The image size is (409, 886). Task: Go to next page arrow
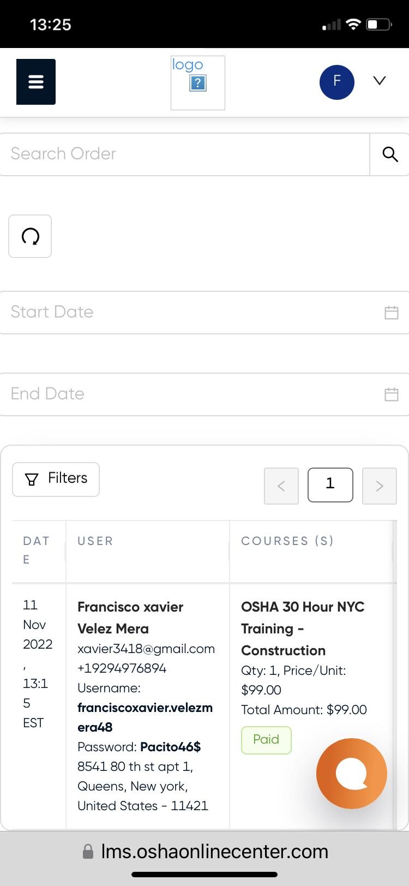380,486
